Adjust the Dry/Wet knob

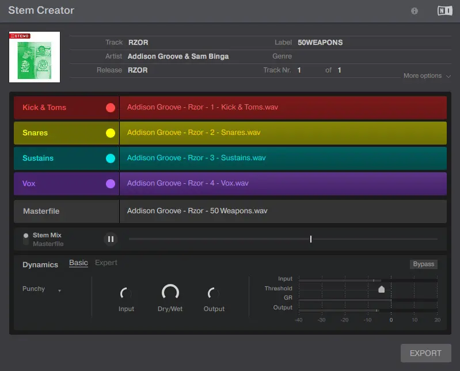170,293
